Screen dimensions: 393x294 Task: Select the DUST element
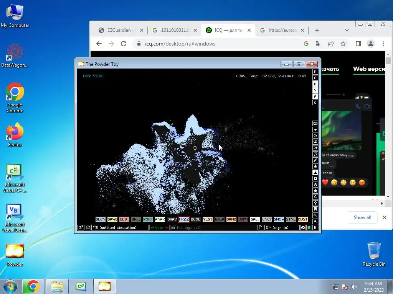coord(303,219)
